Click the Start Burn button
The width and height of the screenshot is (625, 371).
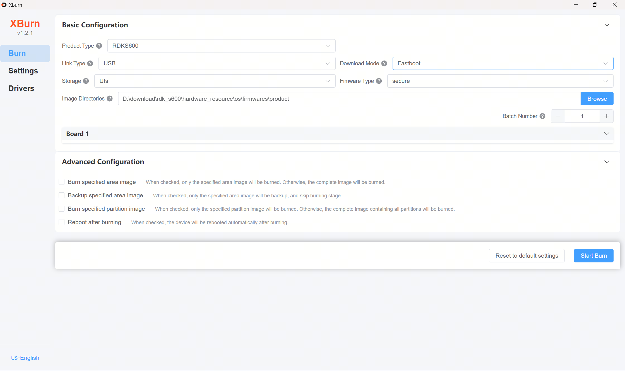pos(594,256)
